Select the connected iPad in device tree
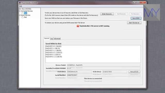 pyautogui.click(x=25, y=13)
